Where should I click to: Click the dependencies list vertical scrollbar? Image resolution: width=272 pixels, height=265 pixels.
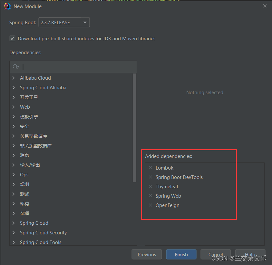tap(134, 128)
